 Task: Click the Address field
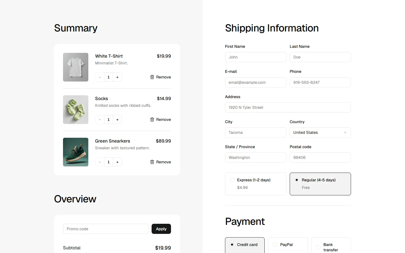pos(288,107)
